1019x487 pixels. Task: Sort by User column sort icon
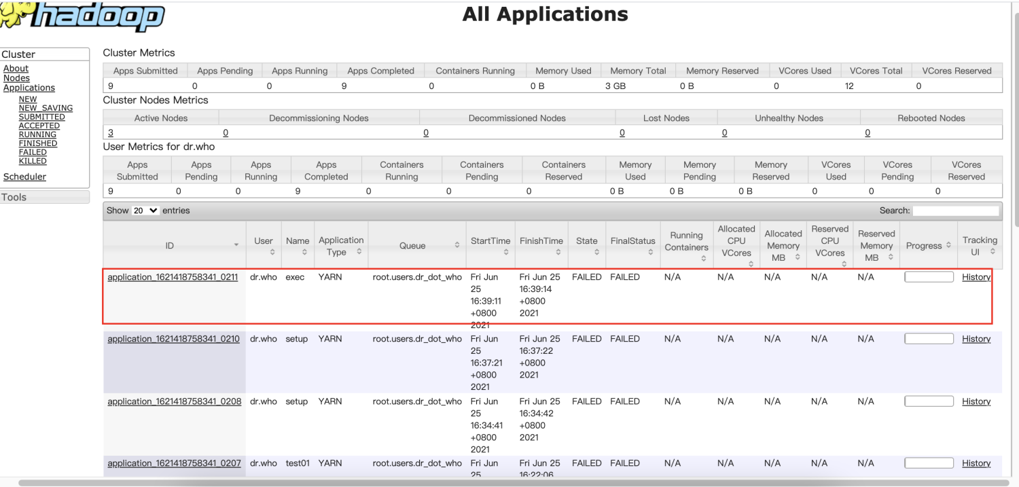pyautogui.click(x=272, y=253)
